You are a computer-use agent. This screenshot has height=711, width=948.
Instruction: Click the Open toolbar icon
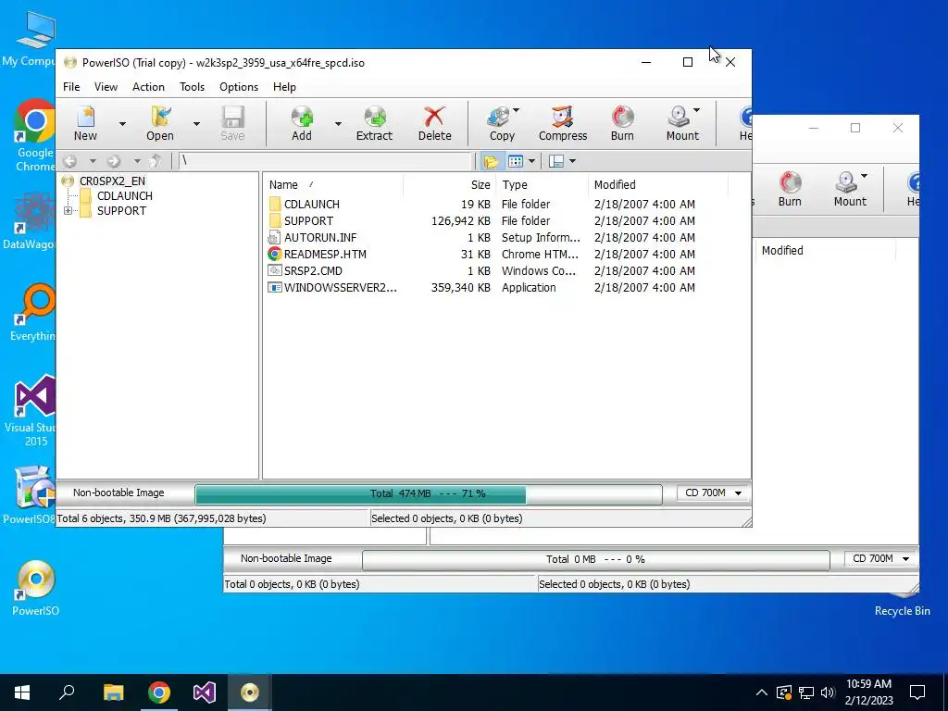159,124
